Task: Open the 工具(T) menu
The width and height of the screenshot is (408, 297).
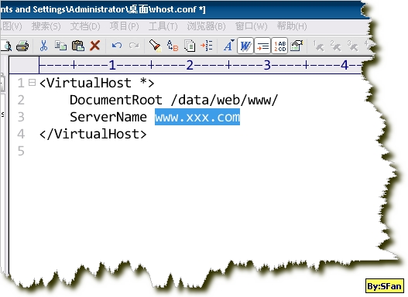Action: coord(163,26)
